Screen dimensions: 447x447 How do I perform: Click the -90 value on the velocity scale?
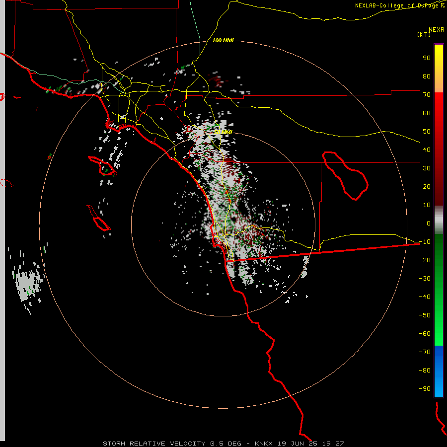tap(425, 388)
